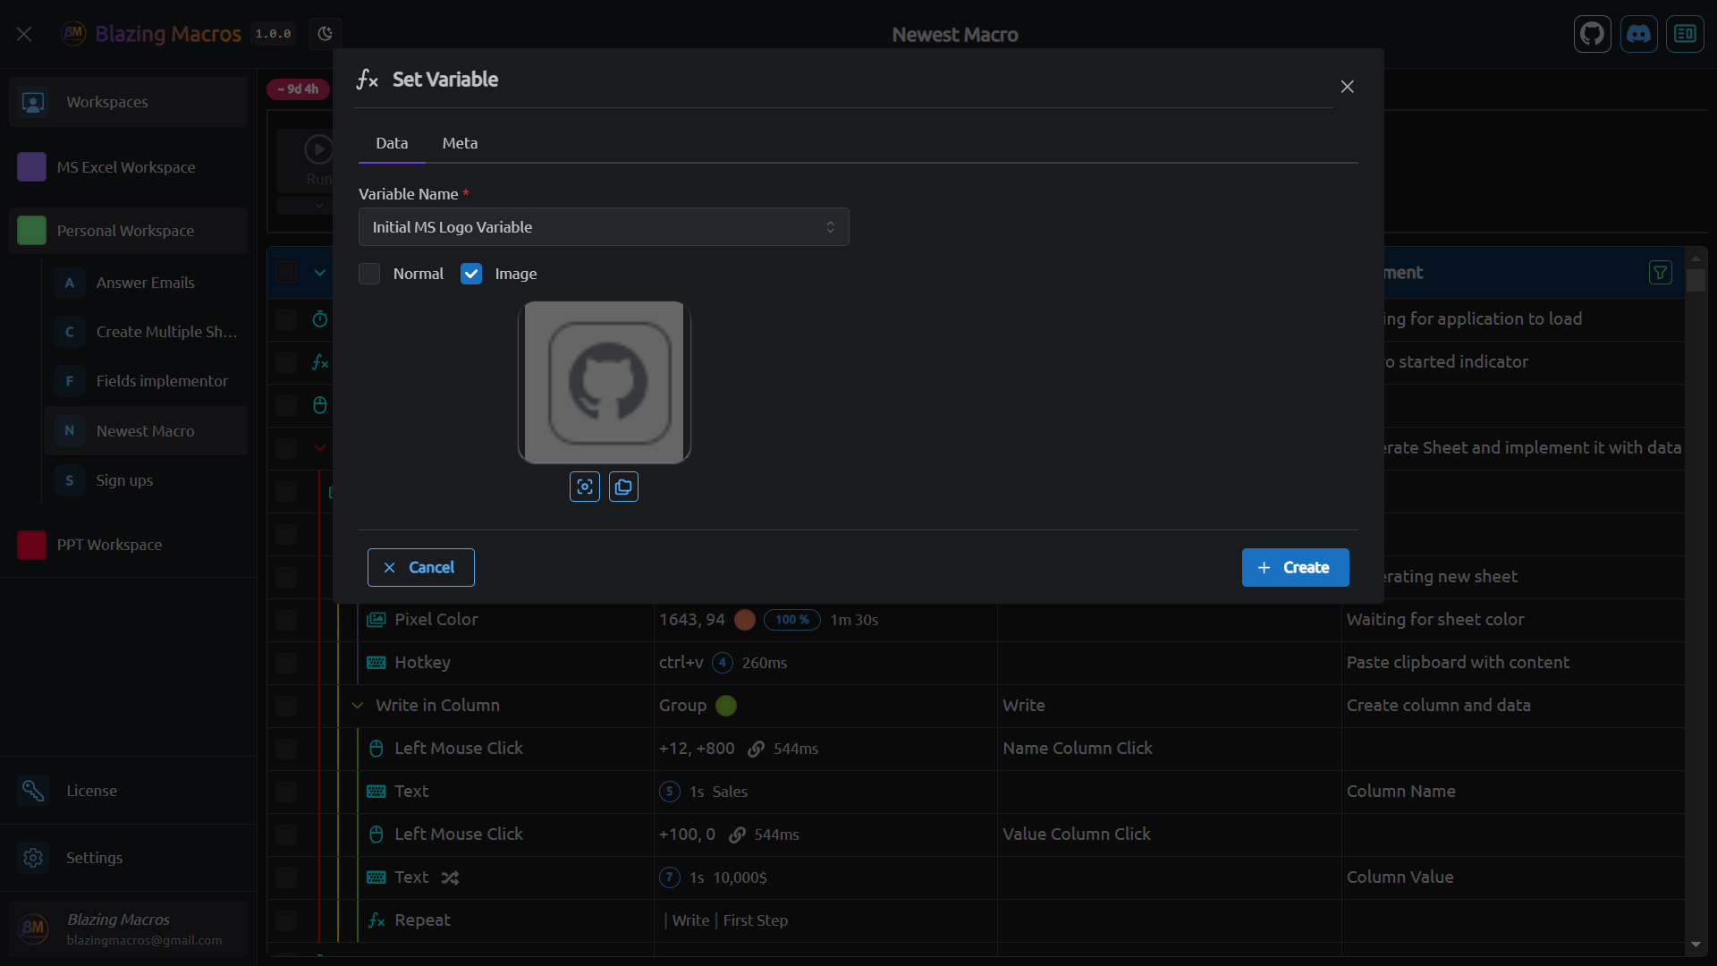
Task: Click the header chevron beside select-all checkbox
Action: (319, 273)
